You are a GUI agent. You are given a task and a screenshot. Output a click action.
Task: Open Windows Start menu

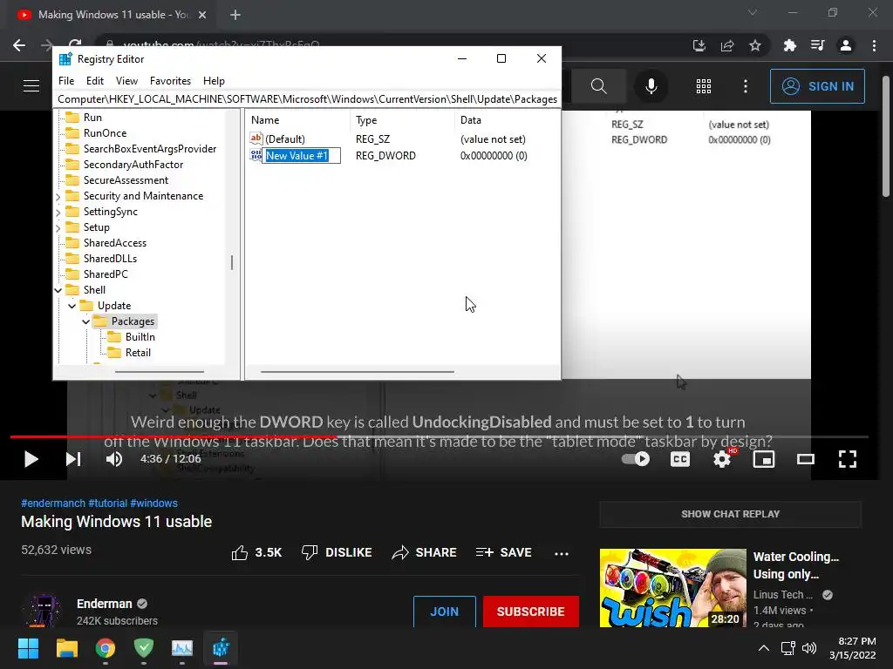tap(28, 648)
